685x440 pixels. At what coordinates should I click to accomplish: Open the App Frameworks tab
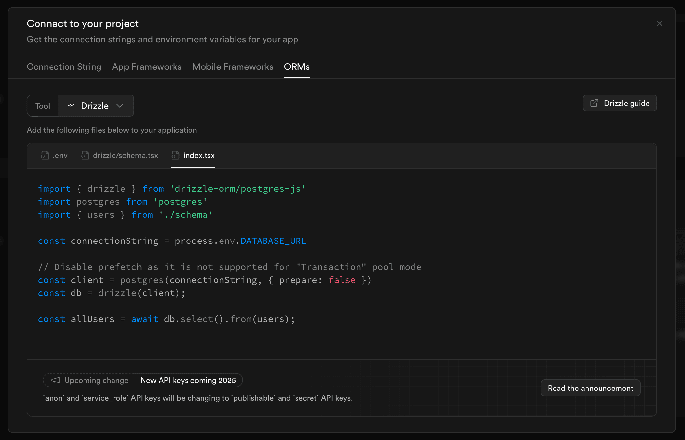tap(146, 66)
